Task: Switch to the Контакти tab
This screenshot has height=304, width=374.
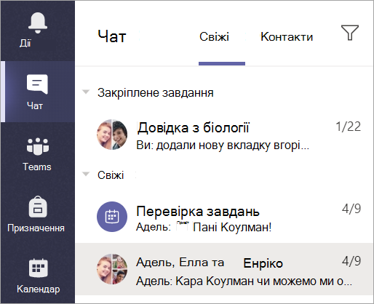Action: click(x=287, y=37)
